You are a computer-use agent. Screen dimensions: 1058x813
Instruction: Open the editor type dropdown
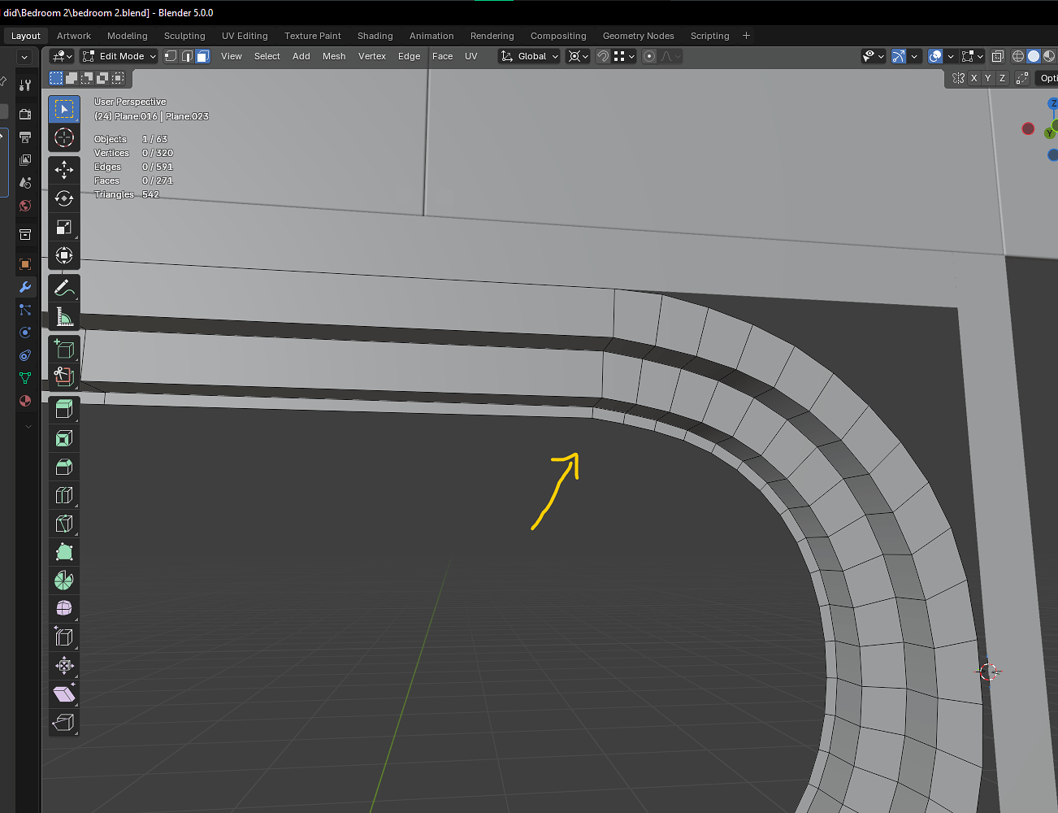(x=62, y=56)
